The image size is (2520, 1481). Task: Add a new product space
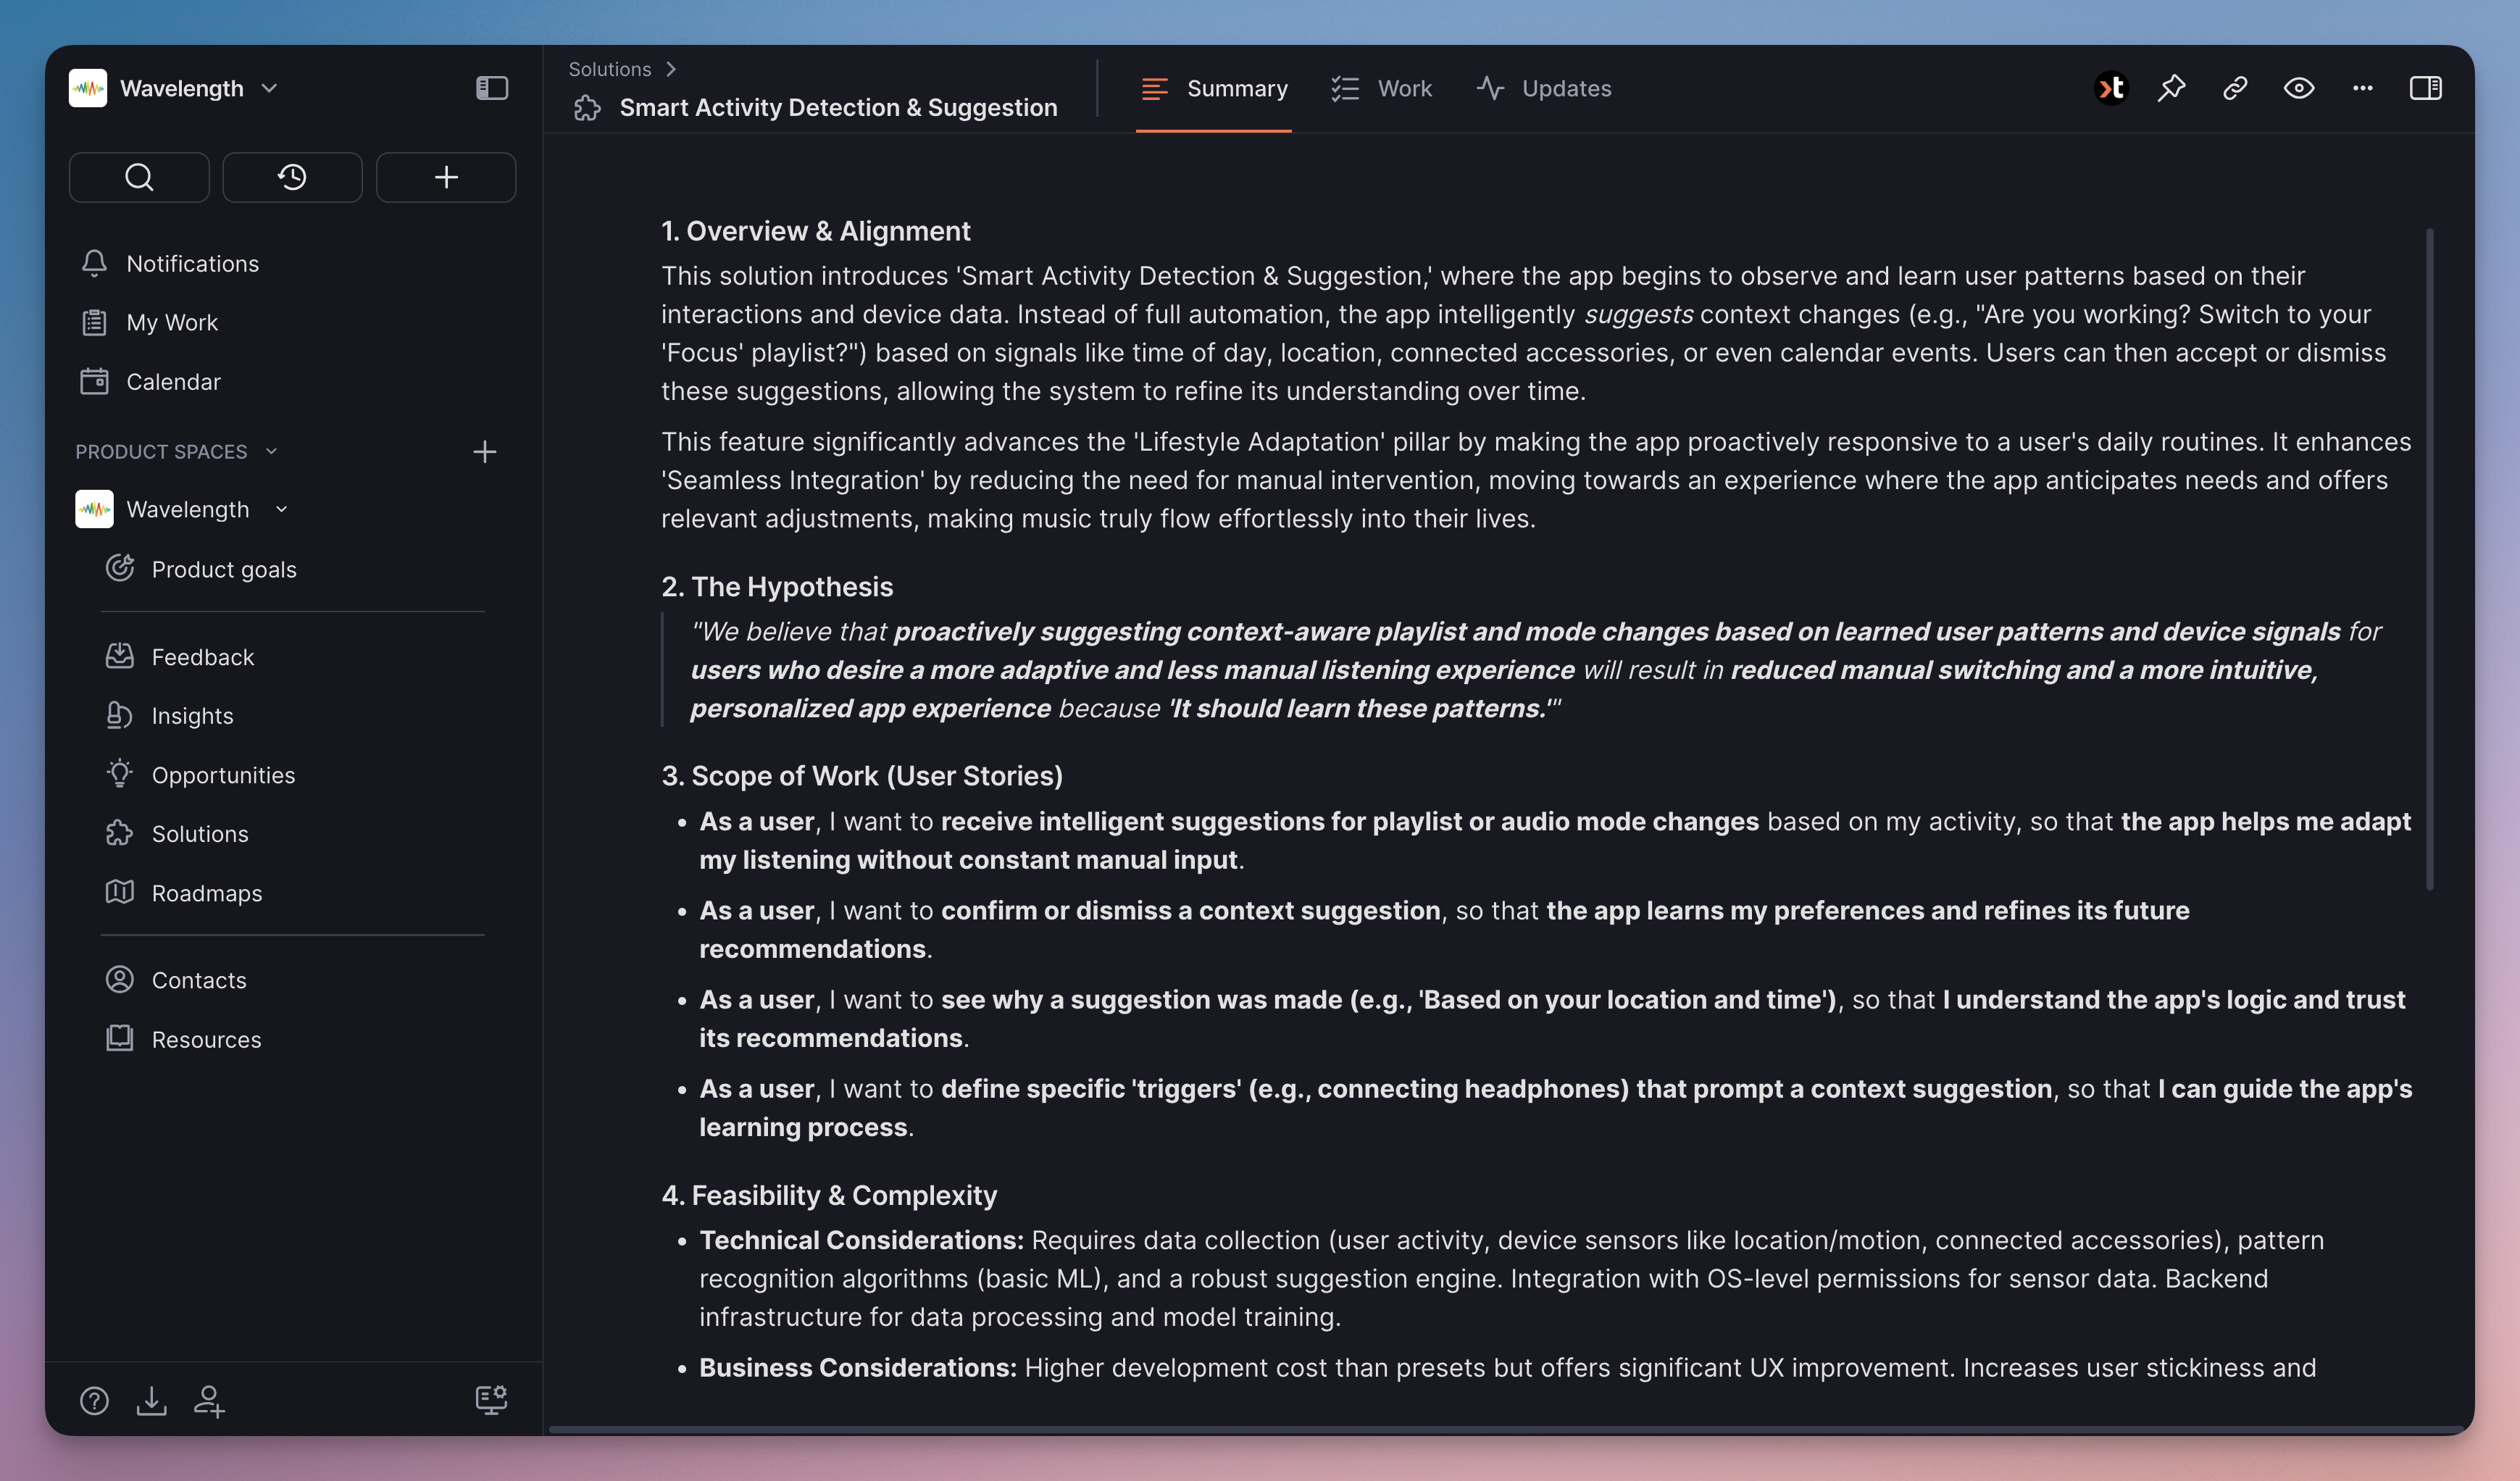485,452
